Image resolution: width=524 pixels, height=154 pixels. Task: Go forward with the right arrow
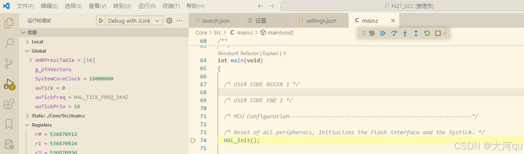coord(272,6)
